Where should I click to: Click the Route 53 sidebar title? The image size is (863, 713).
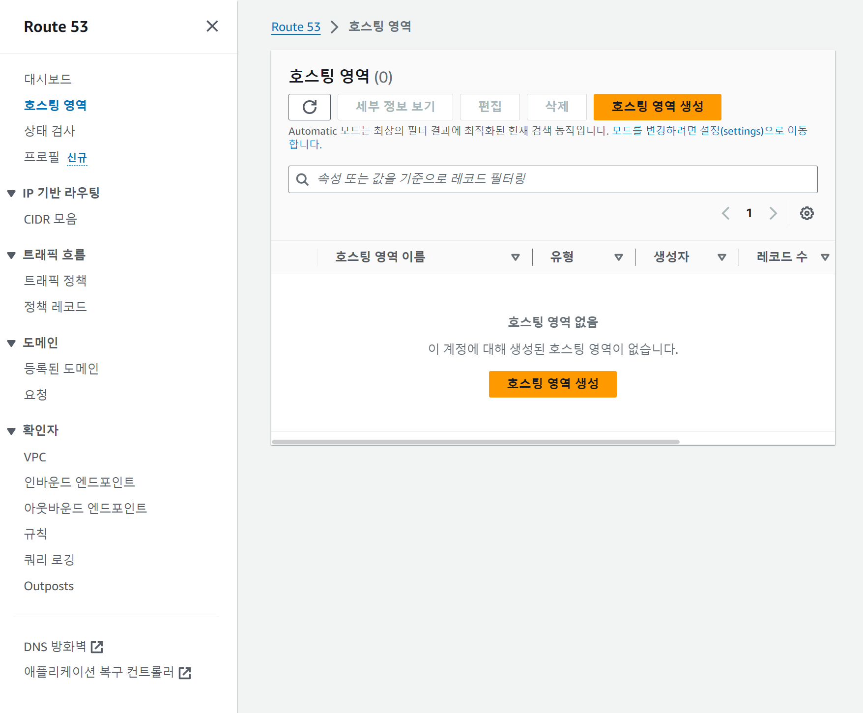56,27
